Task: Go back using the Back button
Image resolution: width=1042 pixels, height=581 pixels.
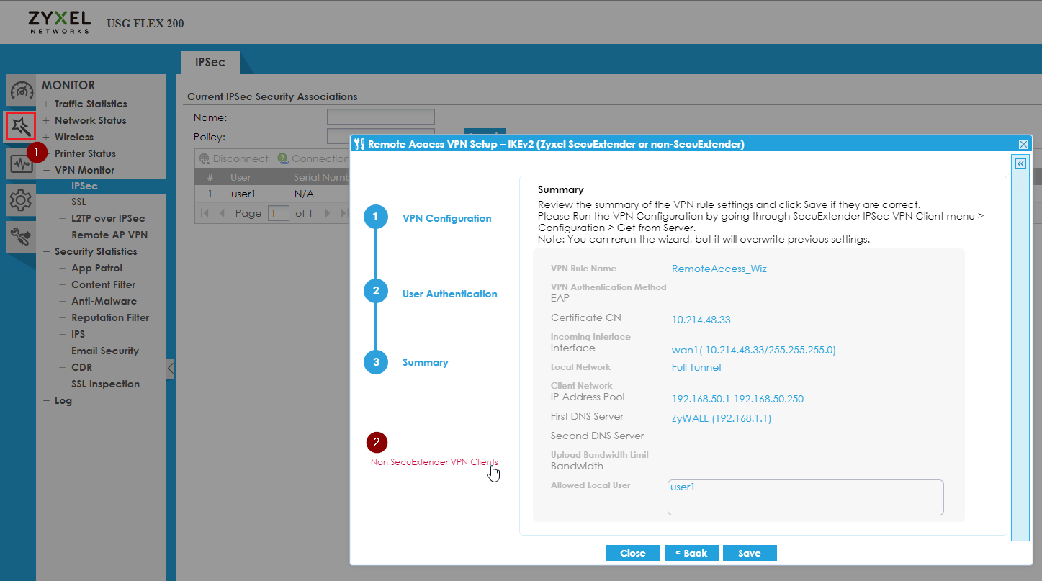Action: pos(691,553)
